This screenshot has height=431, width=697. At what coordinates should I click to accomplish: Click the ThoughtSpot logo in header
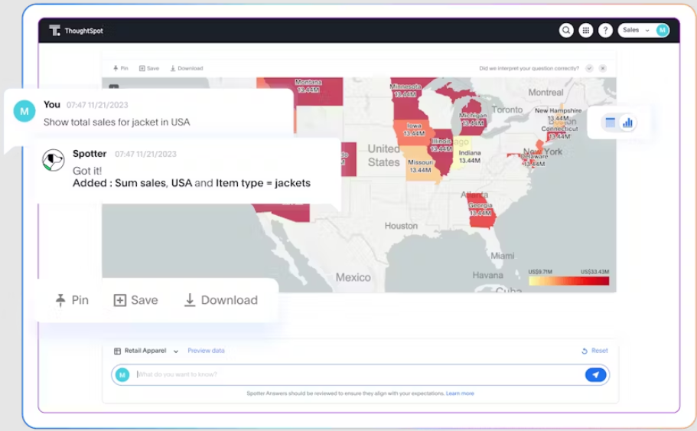tap(76, 31)
